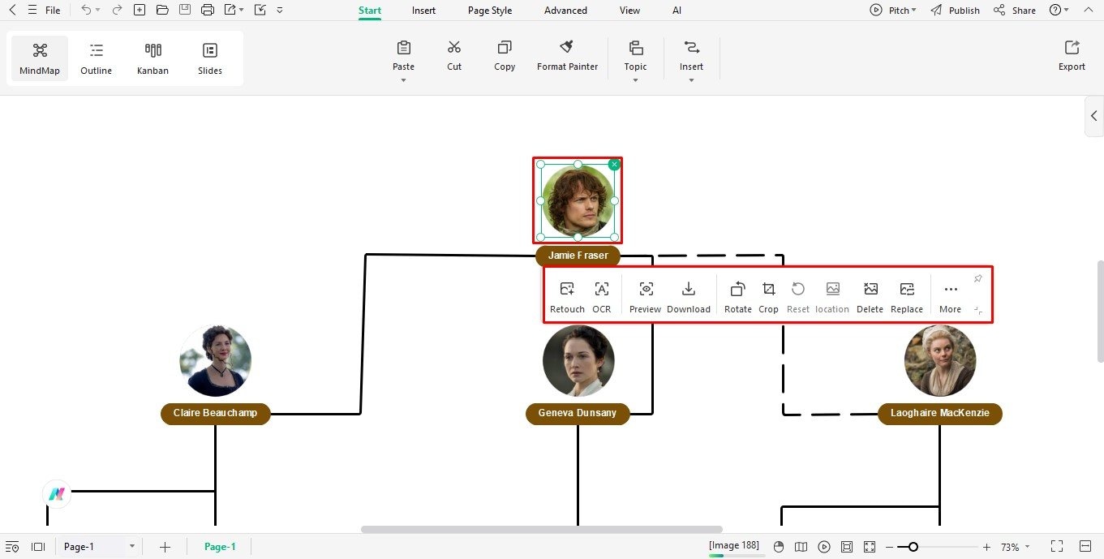Select MindMap view mode
Screen dimensions: 1104x559
pyautogui.click(x=40, y=58)
